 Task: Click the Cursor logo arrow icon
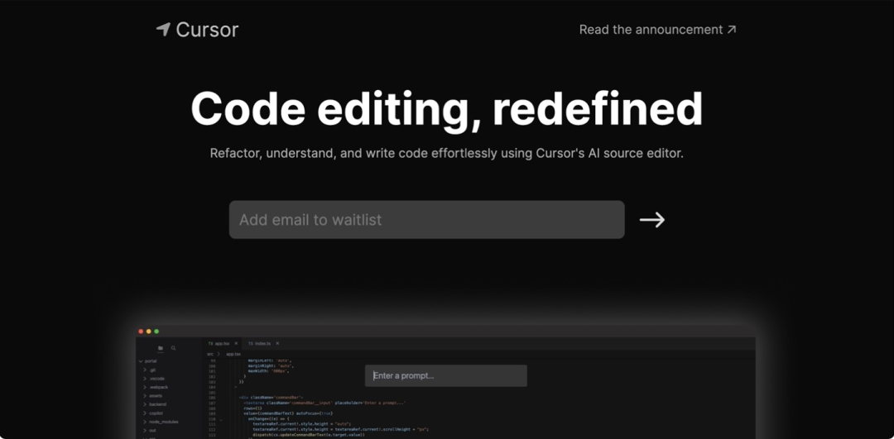pyautogui.click(x=164, y=30)
